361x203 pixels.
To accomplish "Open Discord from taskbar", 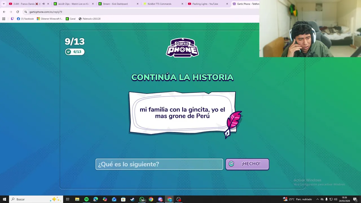I will coord(160,199).
